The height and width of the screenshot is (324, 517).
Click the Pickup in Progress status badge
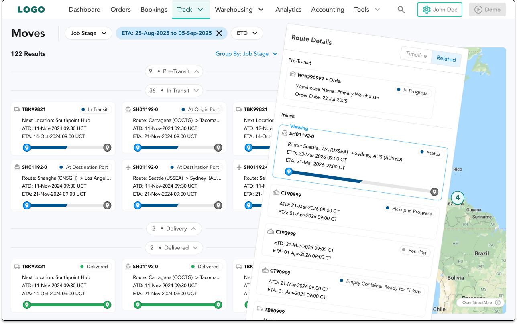point(409,211)
